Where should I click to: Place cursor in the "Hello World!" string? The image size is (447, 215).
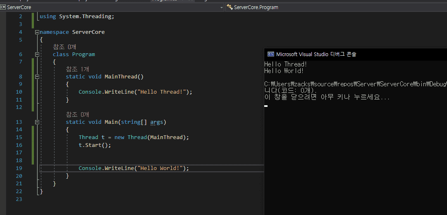point(161,168)
